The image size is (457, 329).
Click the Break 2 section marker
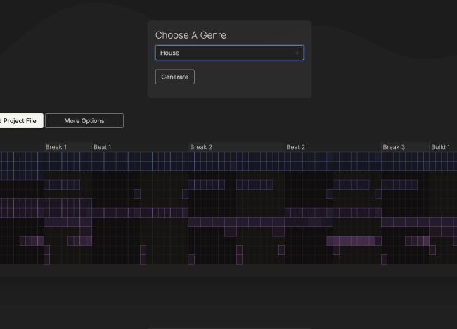(x=201, y=147)
